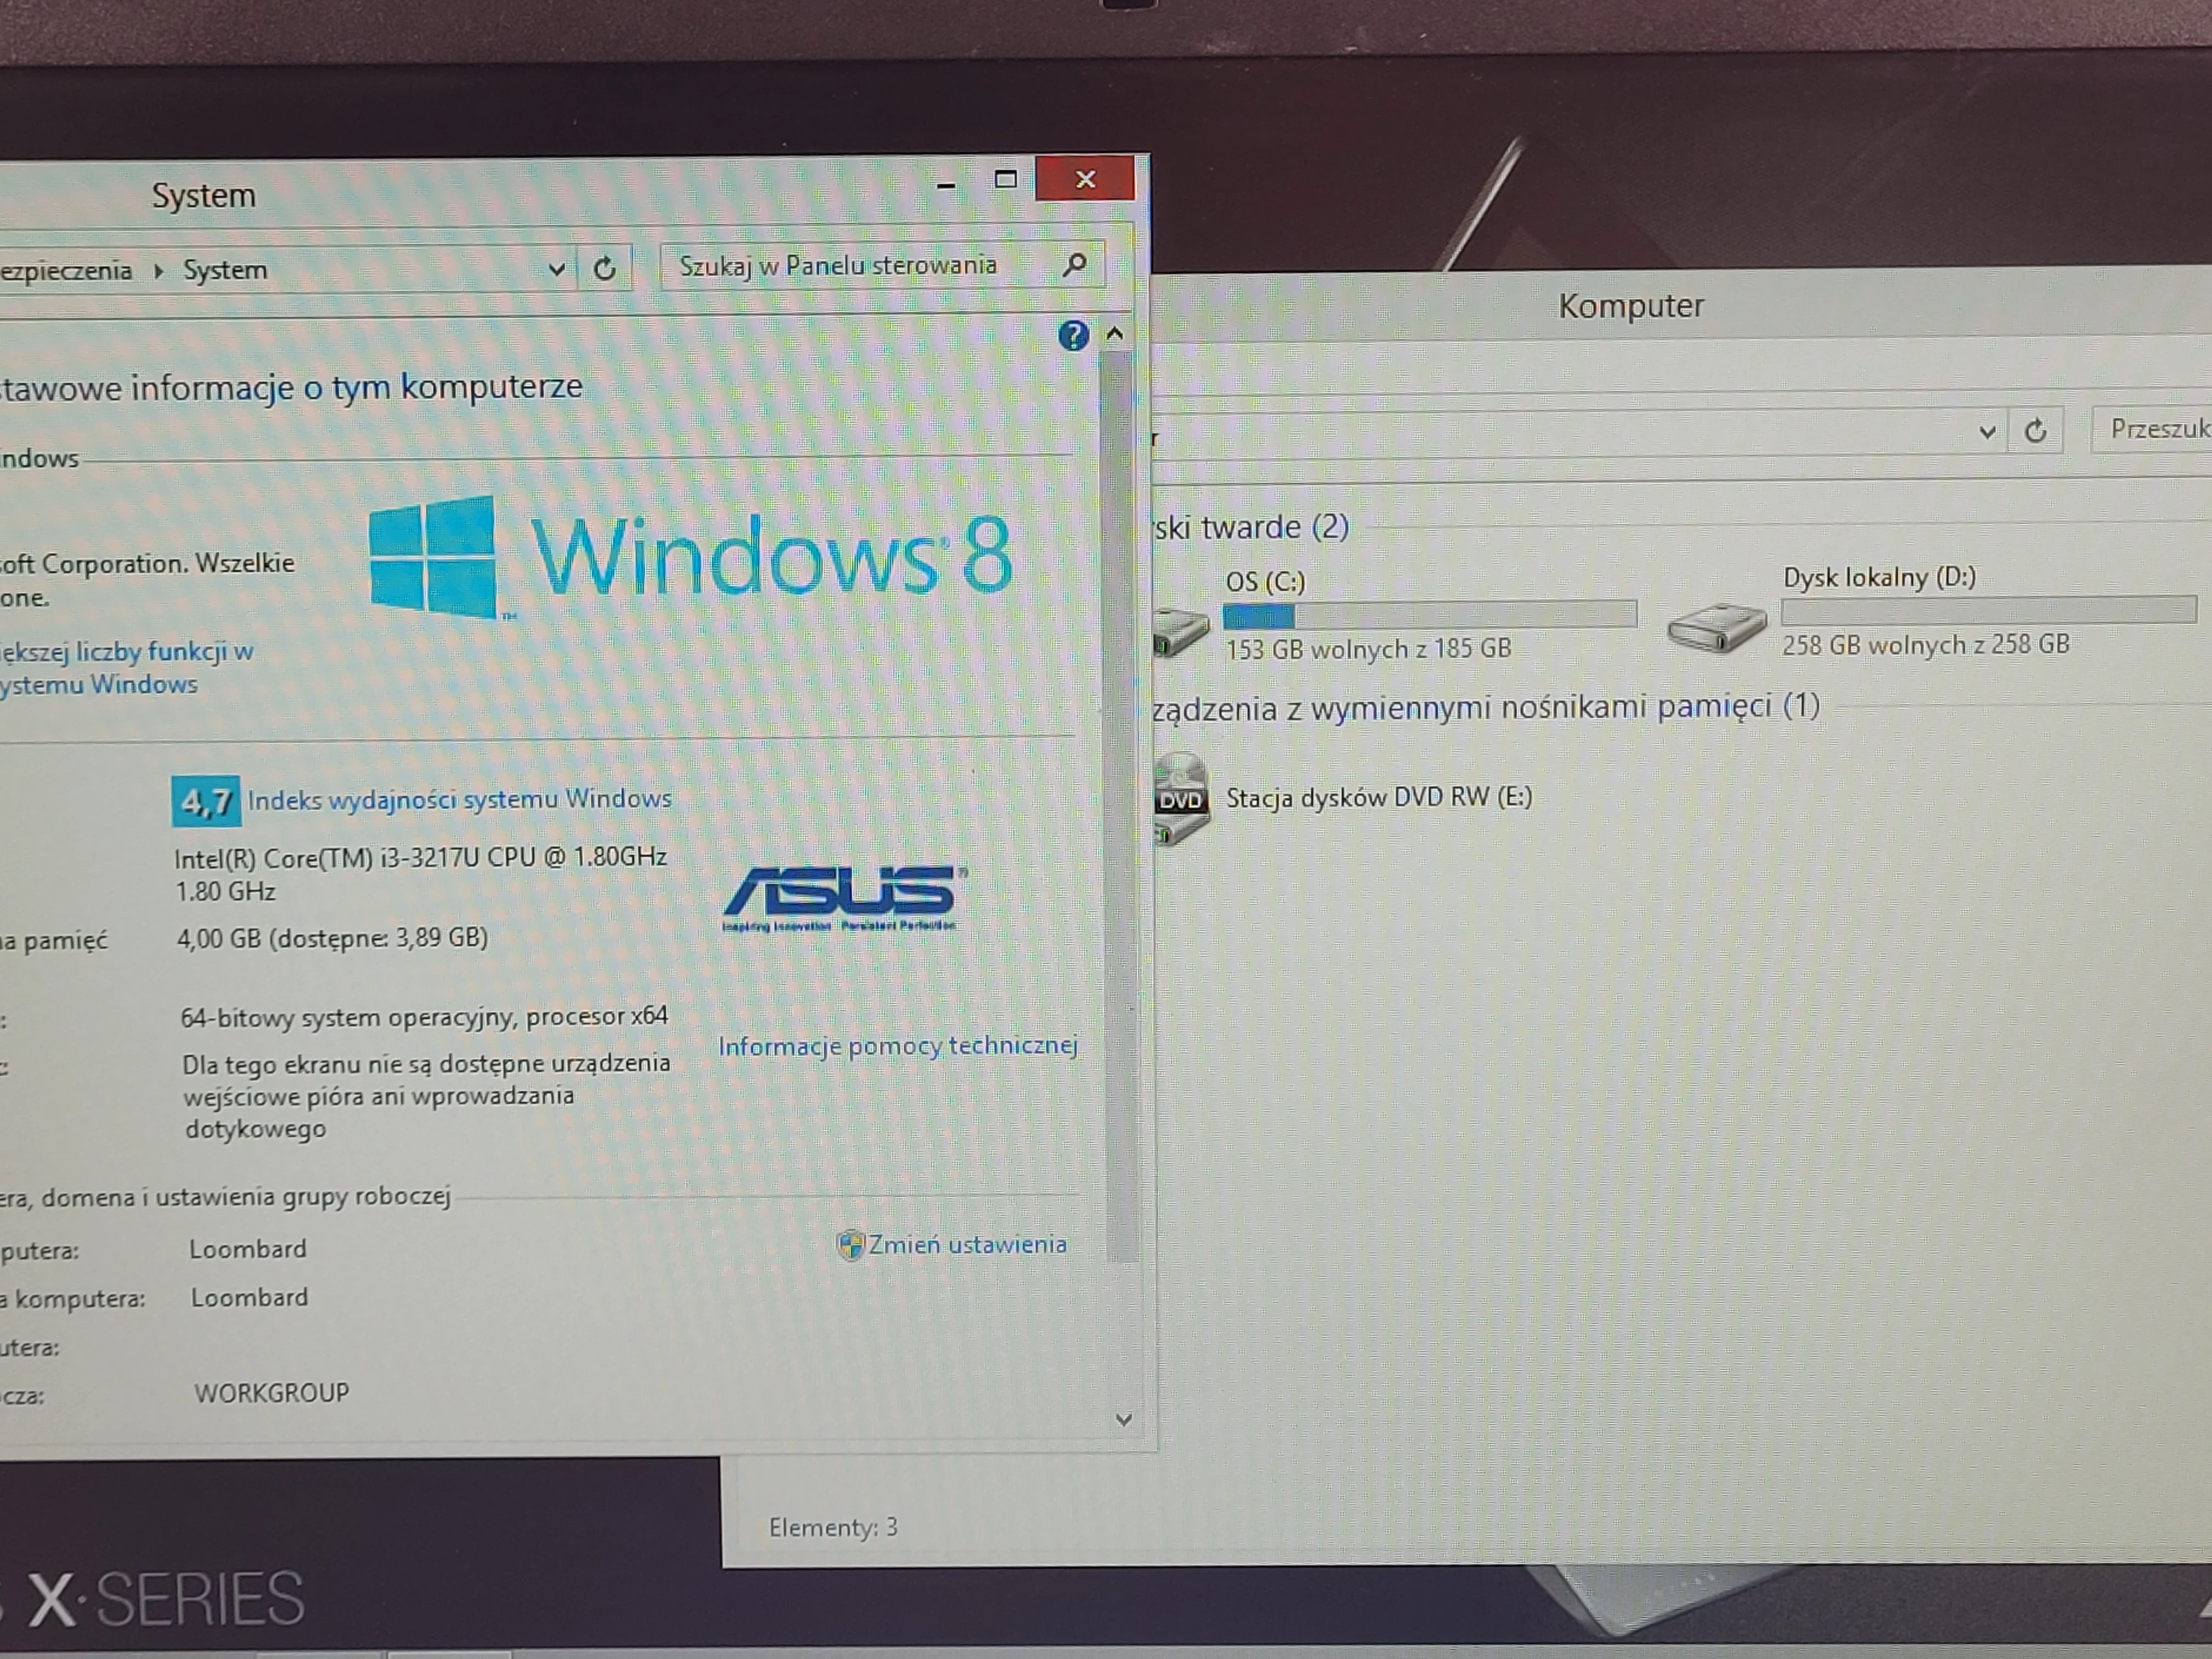The image size is (2212, 1659).
Task: Click the DVD RW drive (E:) icon
Action: [1181, 799]
